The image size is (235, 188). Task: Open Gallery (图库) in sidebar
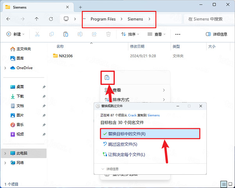(17, 58)
